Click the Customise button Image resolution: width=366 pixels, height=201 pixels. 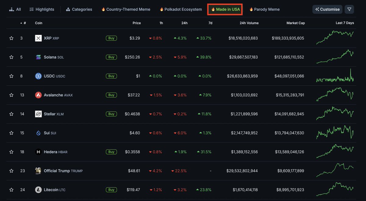(328, 9)
